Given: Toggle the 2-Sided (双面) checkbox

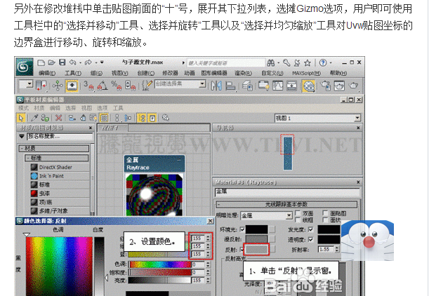Looking at the screenshot, I should tap(298, 213).
